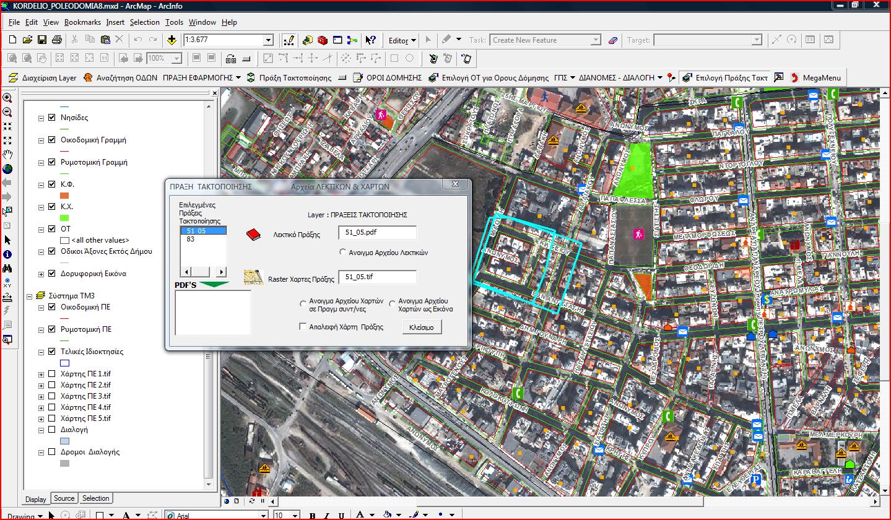Select the Zoom In magnifier tool
The image size is (891, 520).
point(7,98)
